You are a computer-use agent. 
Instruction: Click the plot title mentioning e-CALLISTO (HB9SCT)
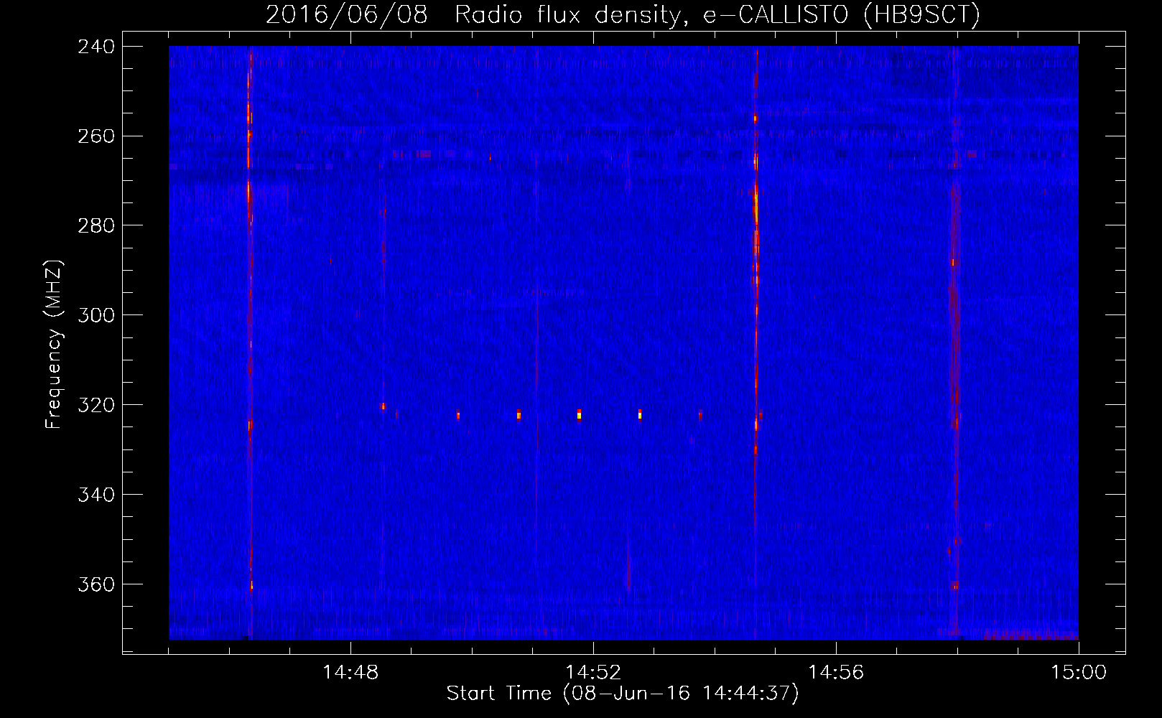point(623,14)
